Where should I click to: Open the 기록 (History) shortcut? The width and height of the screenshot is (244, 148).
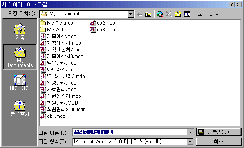point(20,32)
